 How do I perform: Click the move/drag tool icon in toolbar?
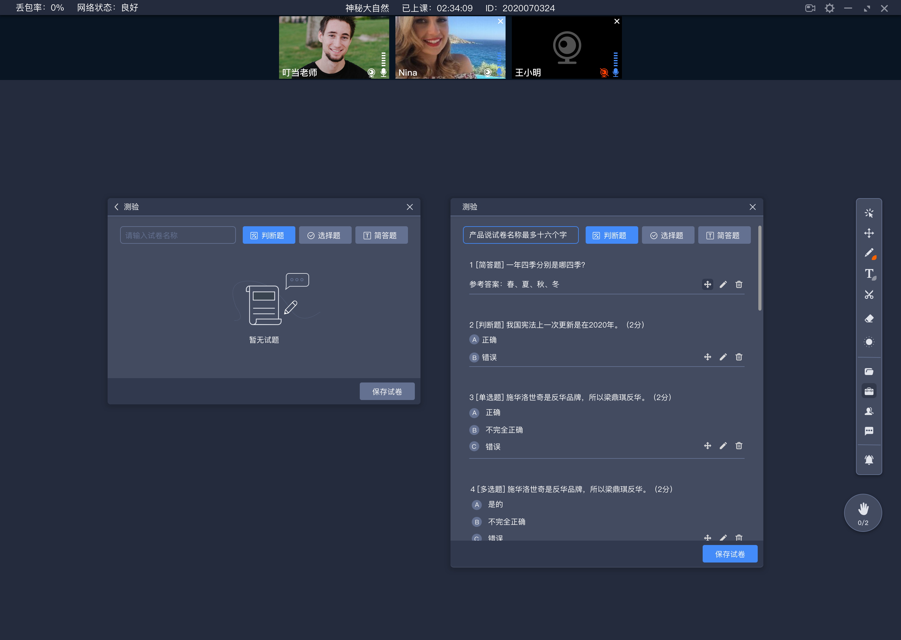870,233
